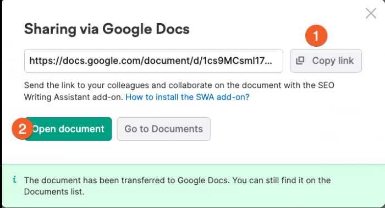Viewport: 385px width, 208px height.
Task: Open How to install the SWA add-on link
Action: coord(188,97)
